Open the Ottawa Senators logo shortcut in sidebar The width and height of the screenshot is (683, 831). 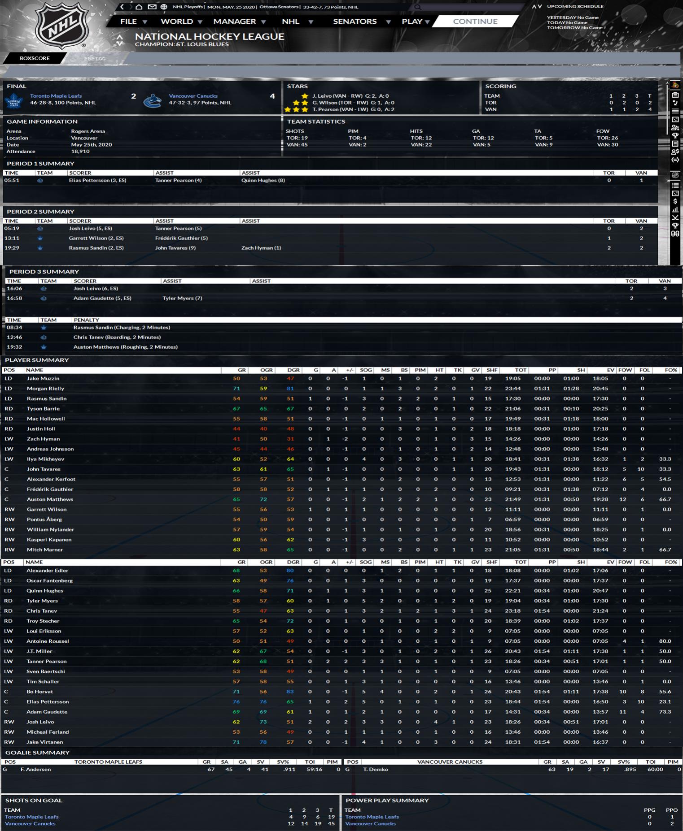tap(675, 85)
